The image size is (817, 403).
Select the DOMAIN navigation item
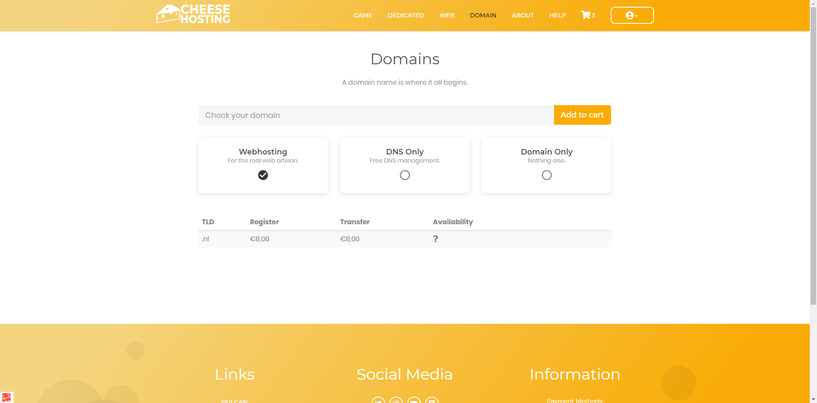click(483, 15)
